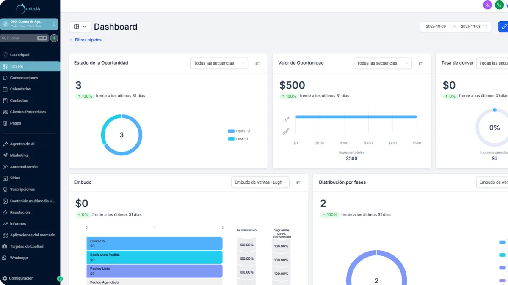Go to Automatización in the sidebar
Viewport: 508px width, 285px height.
pyautogui.click(x=24, y=167)
